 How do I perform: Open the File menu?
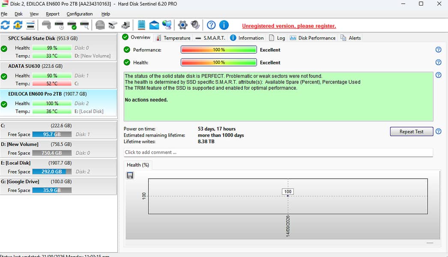tap(4, 14)
